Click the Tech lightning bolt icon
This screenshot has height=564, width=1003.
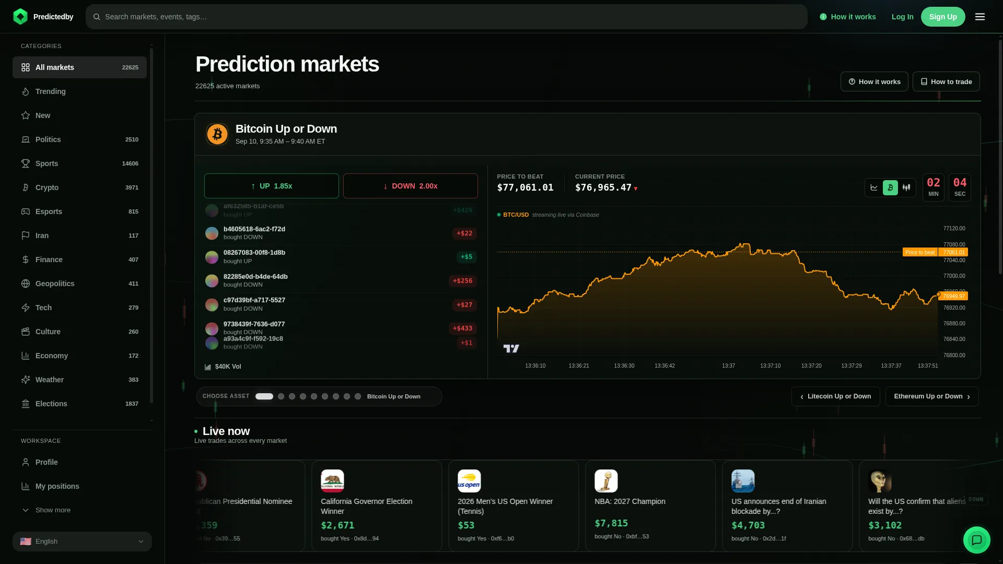pos(26,308)
